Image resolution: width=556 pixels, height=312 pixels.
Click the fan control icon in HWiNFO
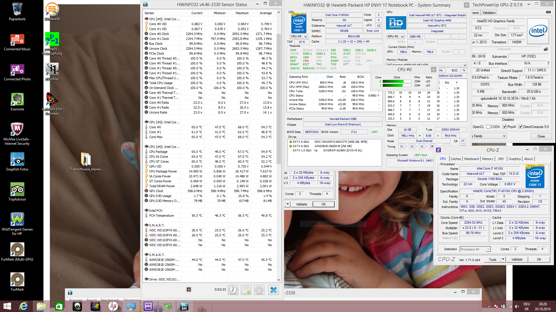(189, 289)
